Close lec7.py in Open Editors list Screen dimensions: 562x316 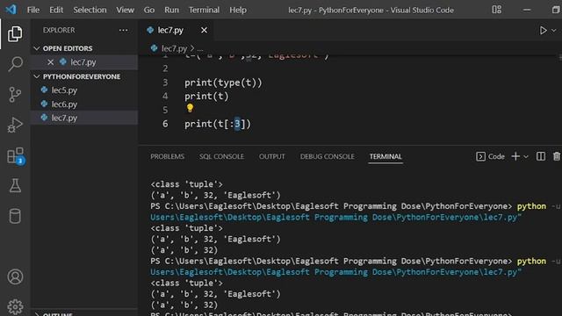(51, 62)
